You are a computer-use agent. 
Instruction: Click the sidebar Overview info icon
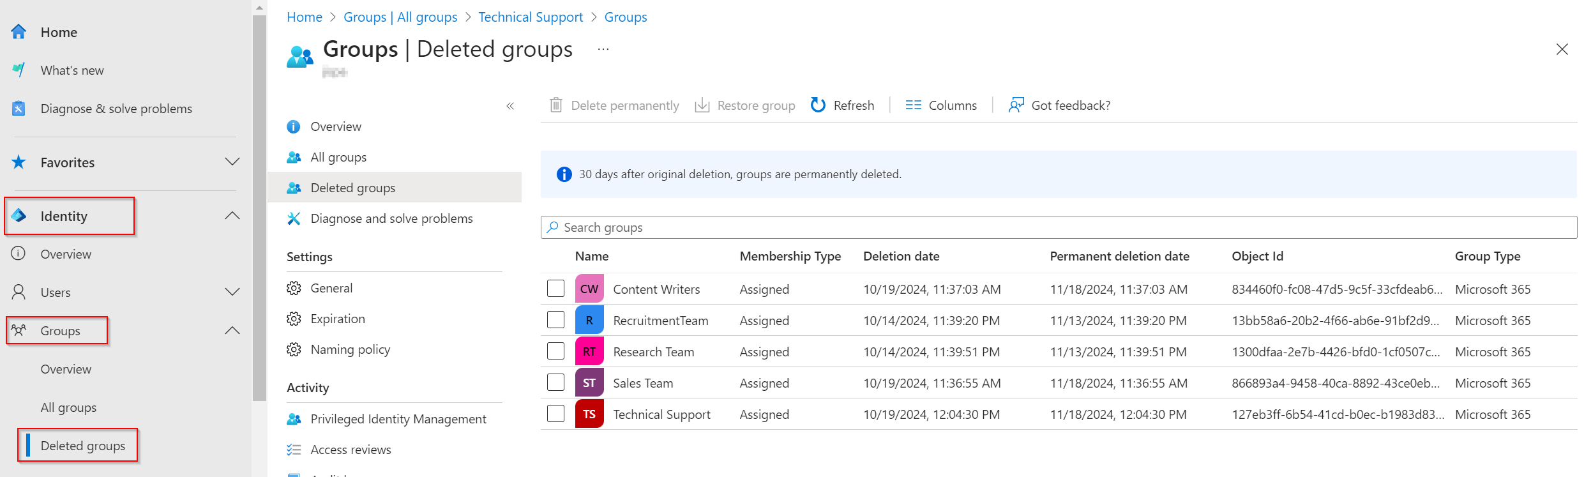[x=19, y=254]
